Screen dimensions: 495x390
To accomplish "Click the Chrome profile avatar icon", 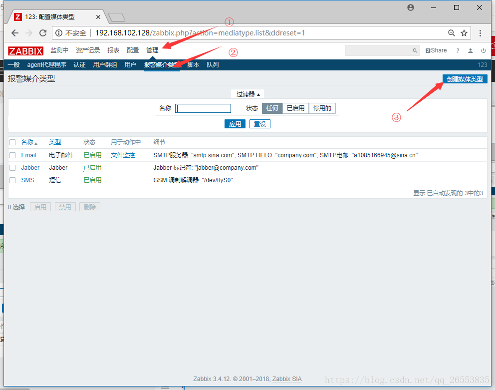I will point(410,7).
